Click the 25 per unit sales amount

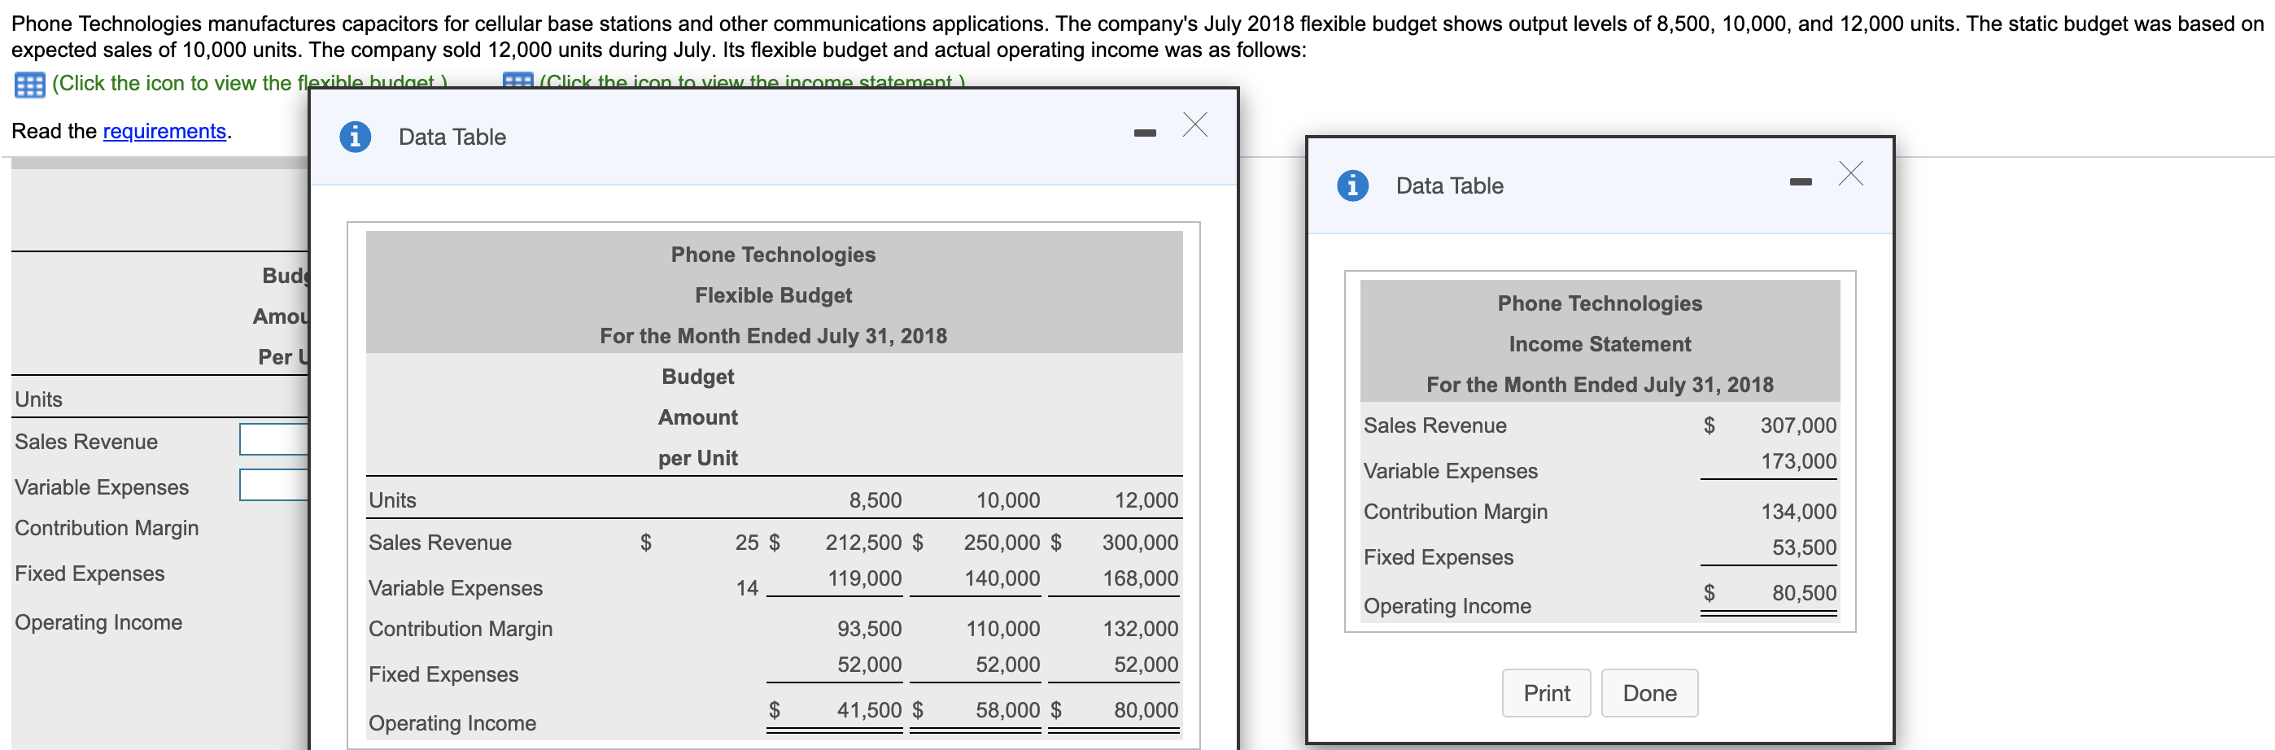click(x=746, y=543)
